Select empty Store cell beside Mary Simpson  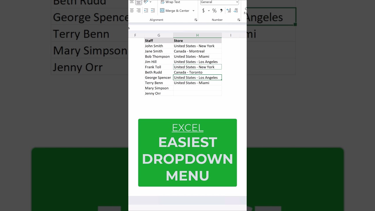197,88
